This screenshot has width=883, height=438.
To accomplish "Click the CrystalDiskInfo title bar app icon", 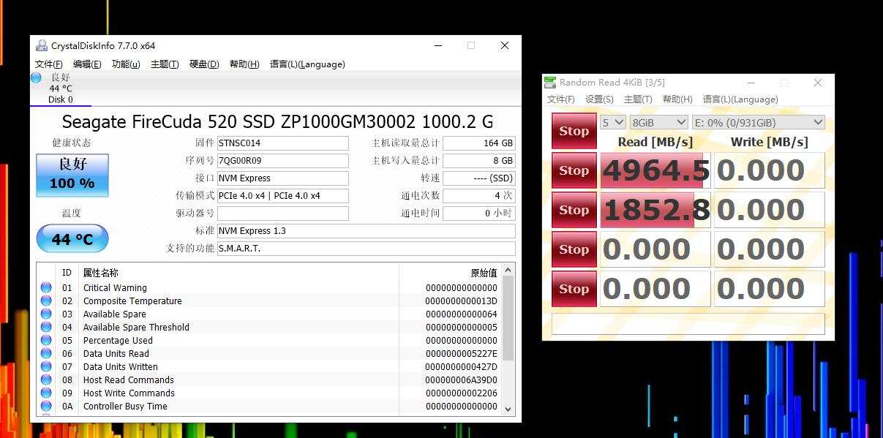I will pyautogui.click(x=42, y=45).
